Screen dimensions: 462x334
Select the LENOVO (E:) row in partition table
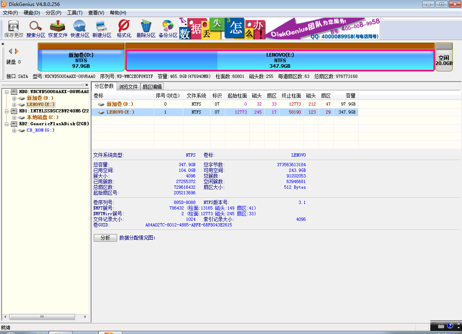click(225, 112)
